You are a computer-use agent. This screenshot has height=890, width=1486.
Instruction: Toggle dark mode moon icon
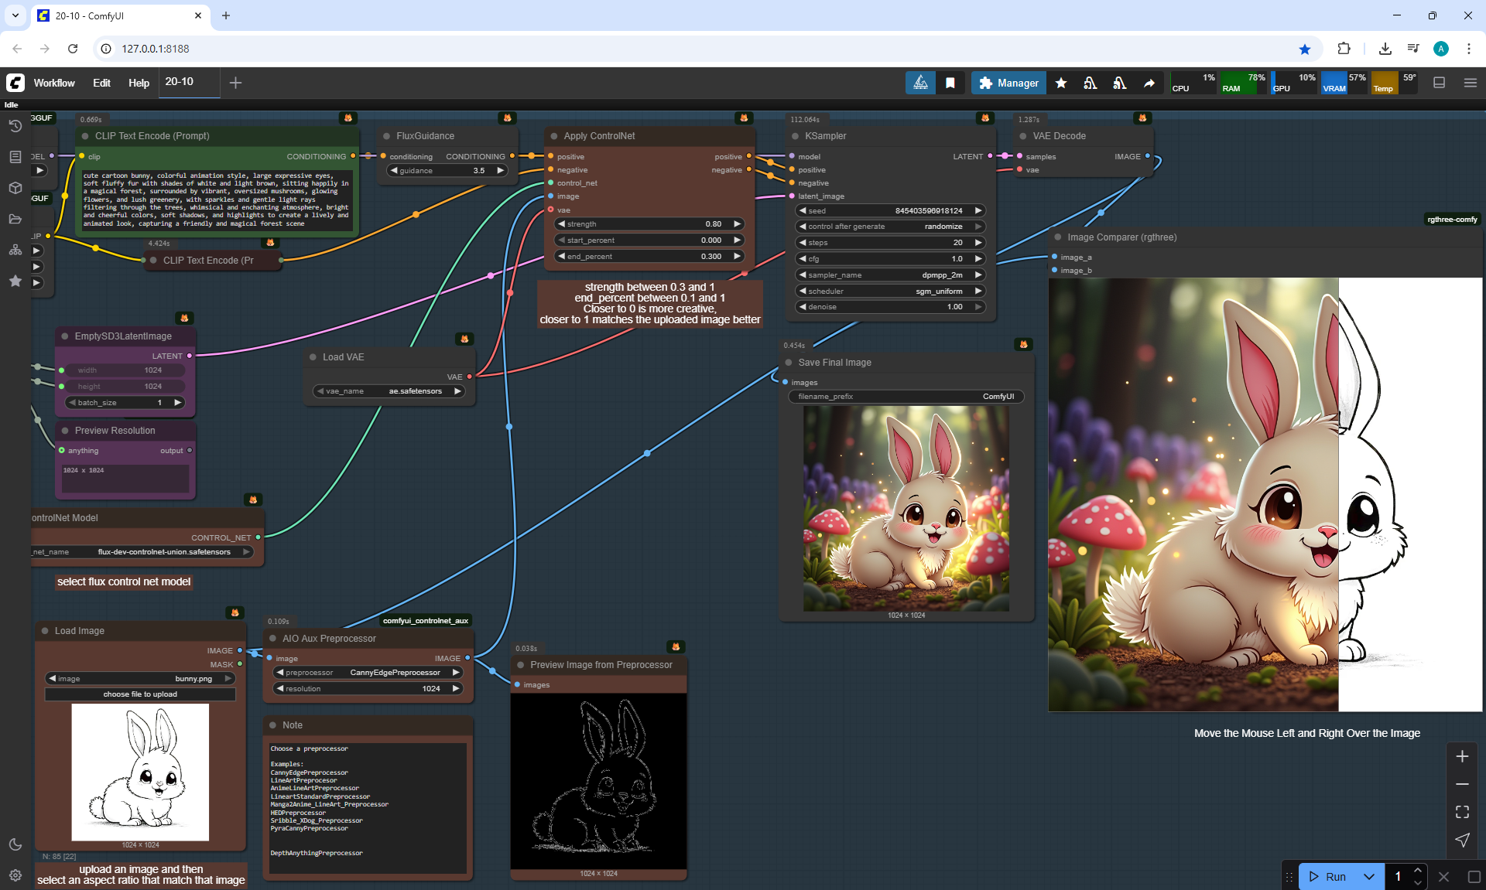[15, 844]
